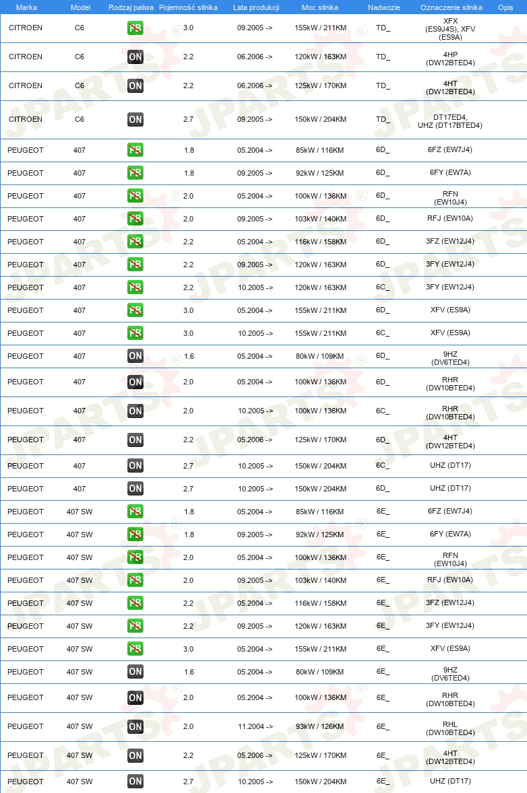The width and height of the screenshot is (527, 793).
Task: Click diesel ON icon in 407 SW 4HT row
Action: pyautogui.click(x=135, y=755)
